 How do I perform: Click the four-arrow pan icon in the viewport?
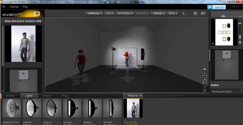205,75
